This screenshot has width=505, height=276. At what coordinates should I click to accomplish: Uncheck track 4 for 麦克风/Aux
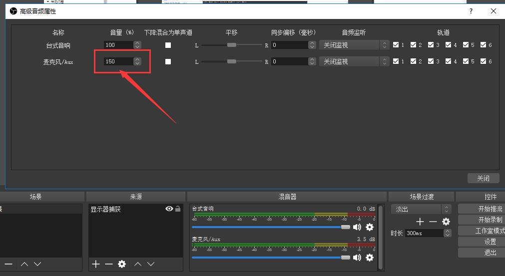pyautogui.click(x=448, y=61)
